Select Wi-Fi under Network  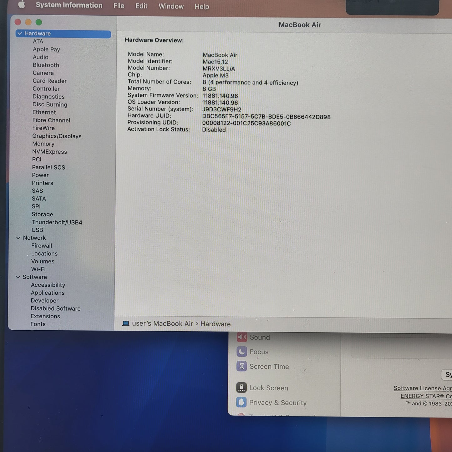pos(38,269)
